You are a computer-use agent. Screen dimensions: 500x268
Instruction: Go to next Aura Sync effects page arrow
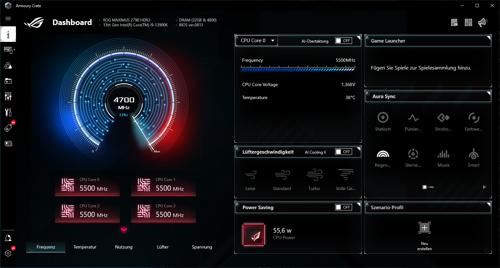(484, 187)
